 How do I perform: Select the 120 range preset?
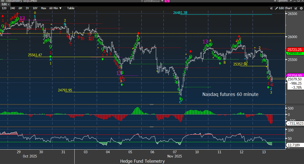tap(4, 8)
